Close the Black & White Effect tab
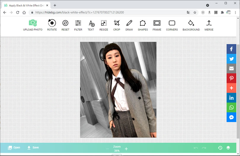The height and width of the screenshot is (156, 240). point(47,5)
